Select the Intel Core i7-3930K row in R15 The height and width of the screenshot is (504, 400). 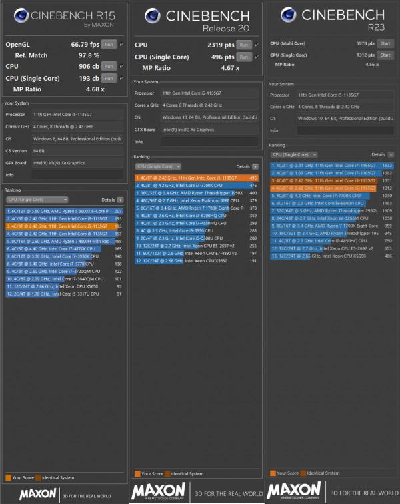(64, 256)
